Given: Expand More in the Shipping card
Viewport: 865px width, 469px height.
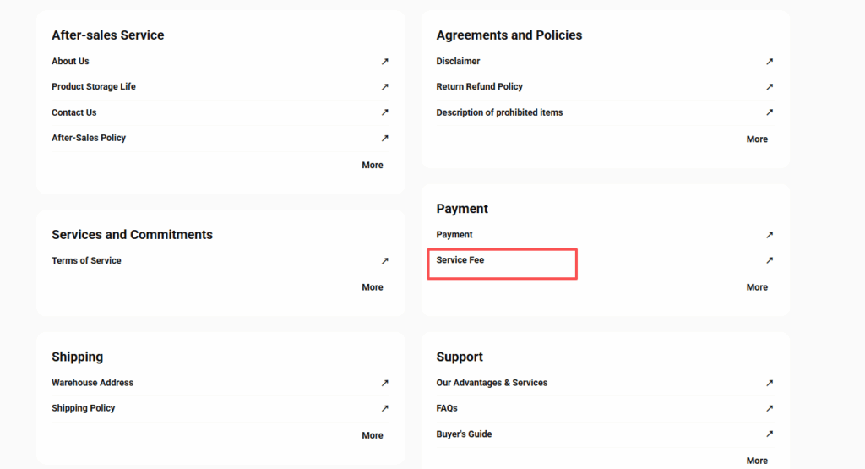Looking at the screenshot, I should [373, 436].
